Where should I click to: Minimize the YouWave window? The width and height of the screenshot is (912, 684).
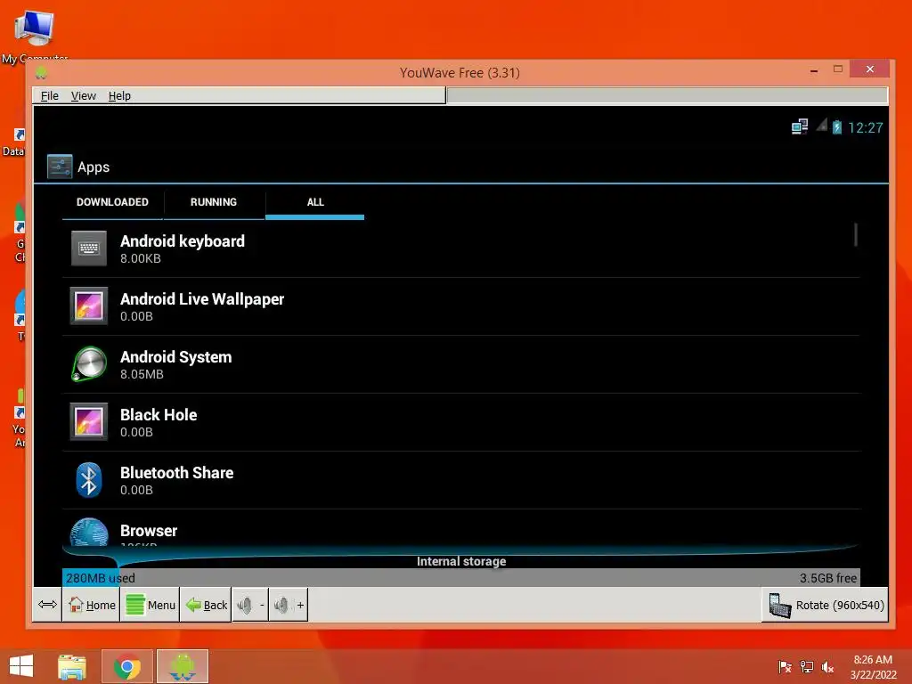pyautogui.click(x=814, y=70)
